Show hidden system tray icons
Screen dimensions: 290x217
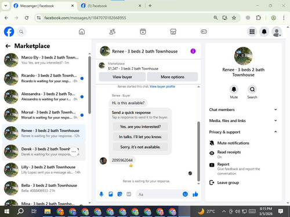click(x=224, y=211)
